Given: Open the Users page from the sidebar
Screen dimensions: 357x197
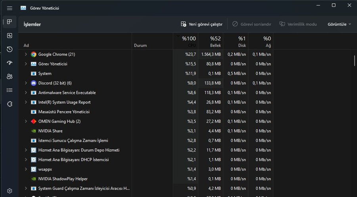Looking at the screenshot, I should click(10, 76).
